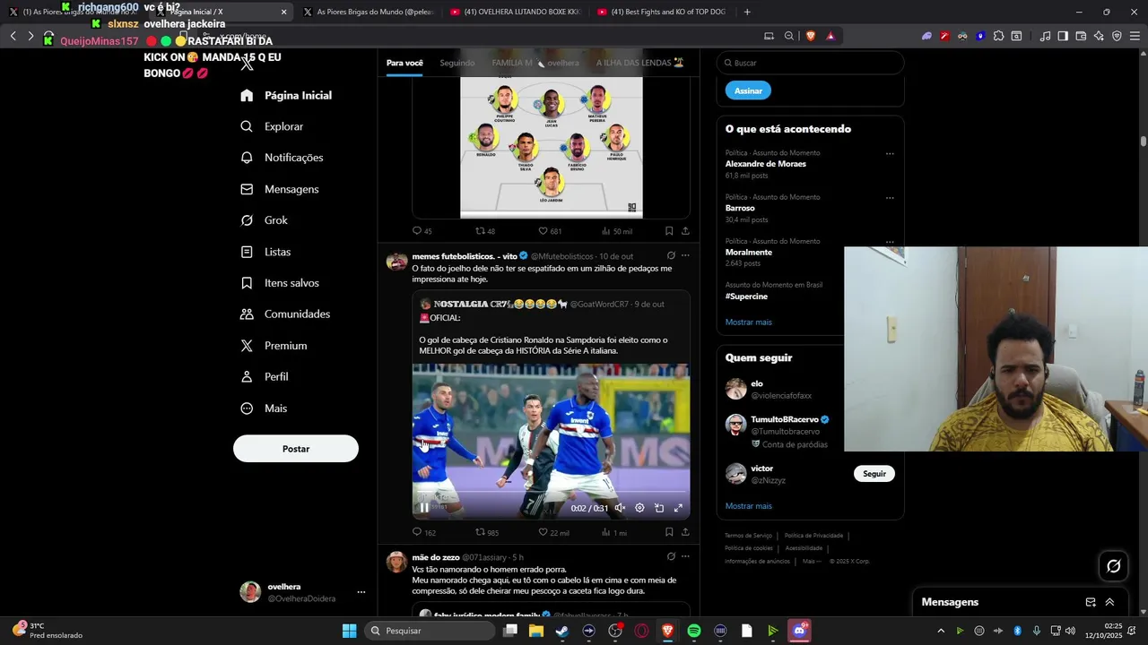Image resolution: width=1148 pixels, height=645 pixels.
Task: Toggle picture-in-picture for the video
Action: pyautogui.click(x=659, y=508)
